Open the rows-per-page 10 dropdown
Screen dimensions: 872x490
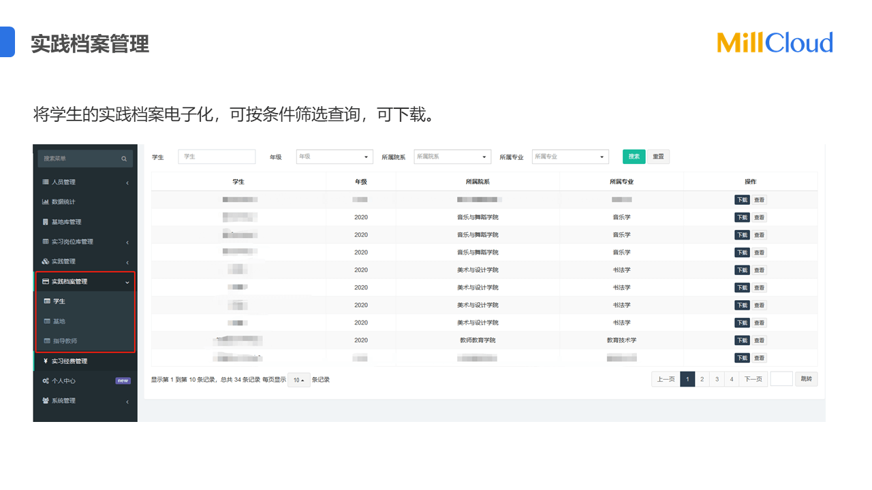click(x=298, y=380)
